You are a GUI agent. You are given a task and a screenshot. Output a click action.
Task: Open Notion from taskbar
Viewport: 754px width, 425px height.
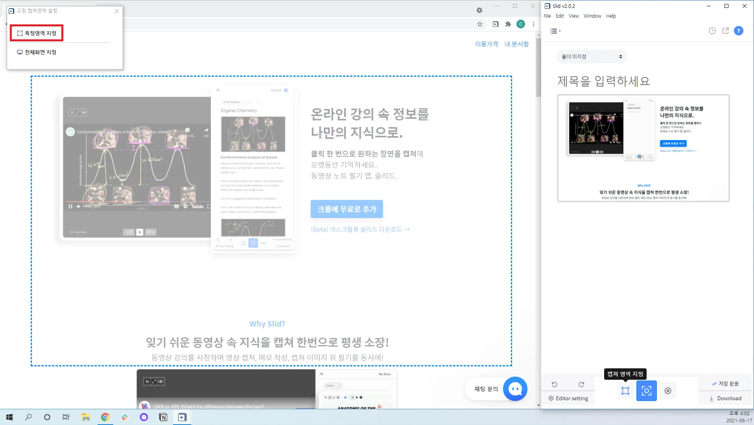[163, 417]
